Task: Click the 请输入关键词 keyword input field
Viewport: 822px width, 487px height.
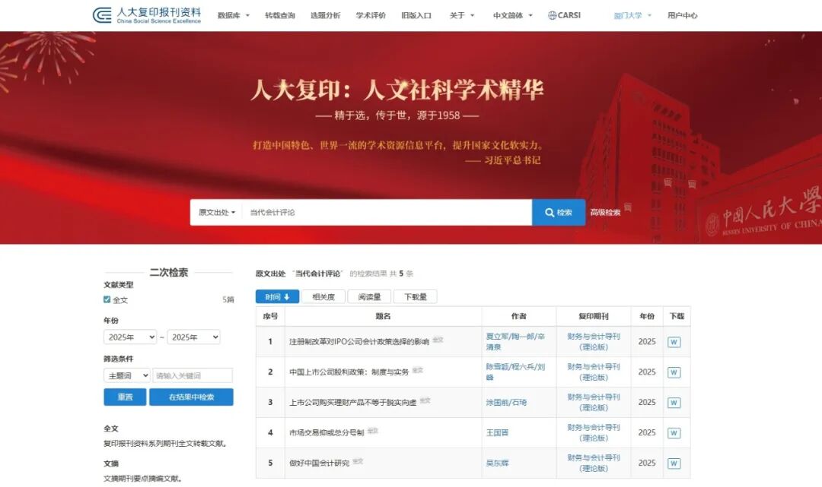Action: coord(193,375)
